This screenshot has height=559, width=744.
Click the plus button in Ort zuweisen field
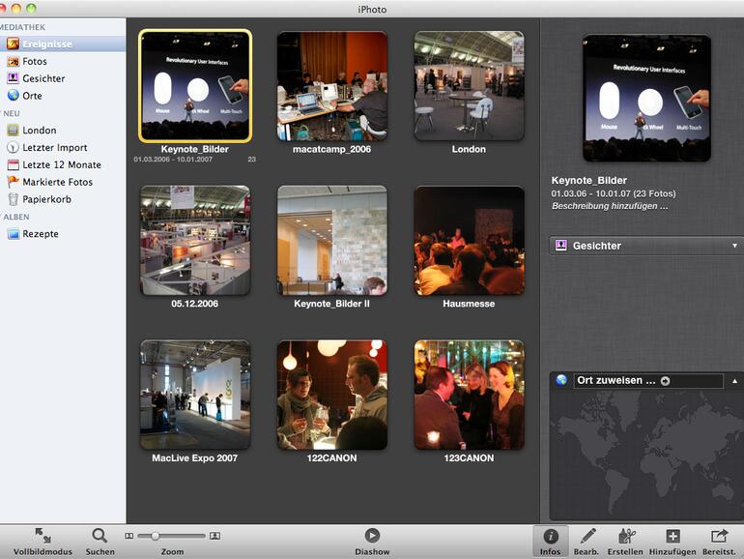tap(665, 381)
